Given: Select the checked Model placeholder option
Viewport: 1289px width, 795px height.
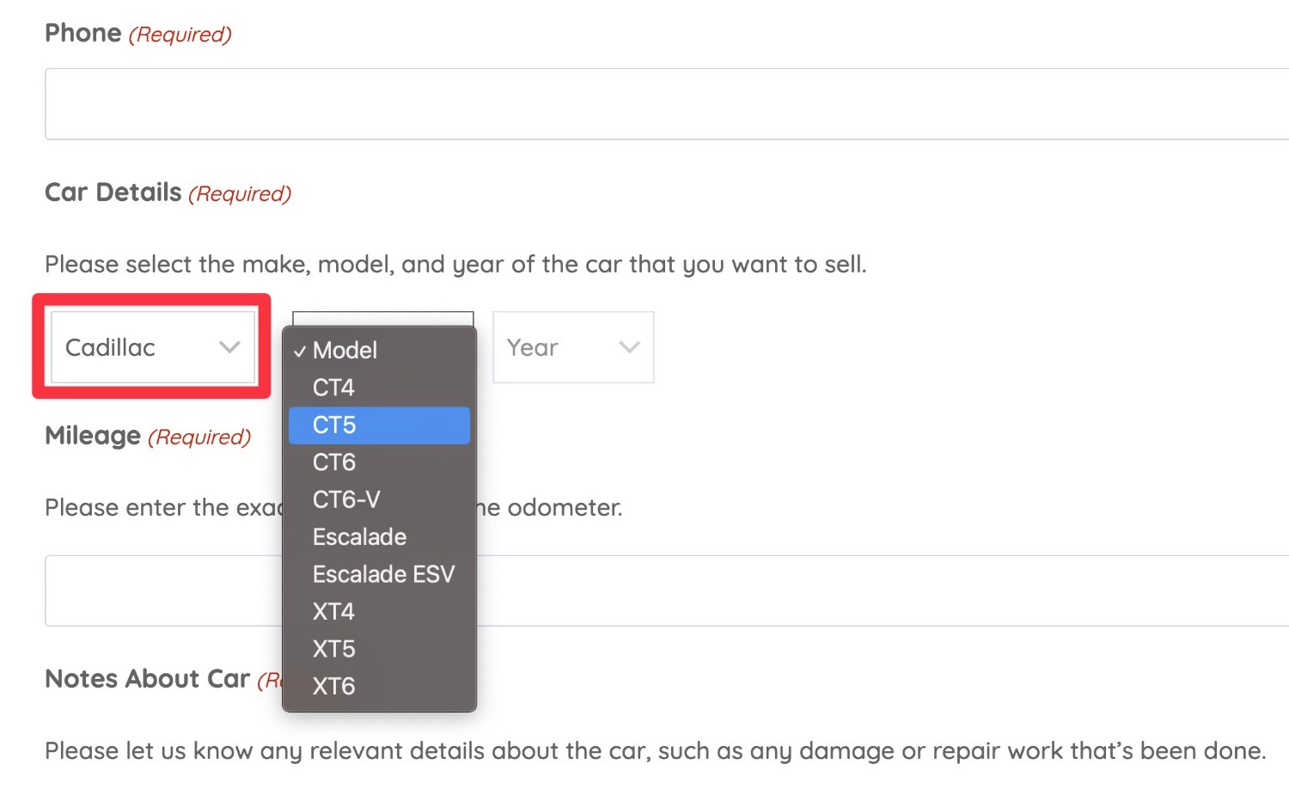Looking at the screenshot, I should click(379, 351).
